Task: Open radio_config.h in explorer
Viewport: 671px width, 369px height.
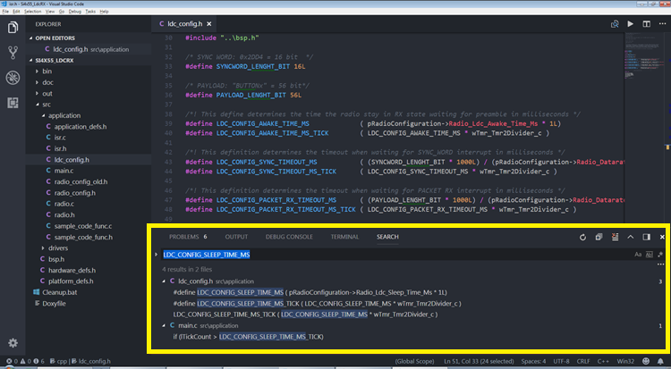Action: [x=75, y=192]
